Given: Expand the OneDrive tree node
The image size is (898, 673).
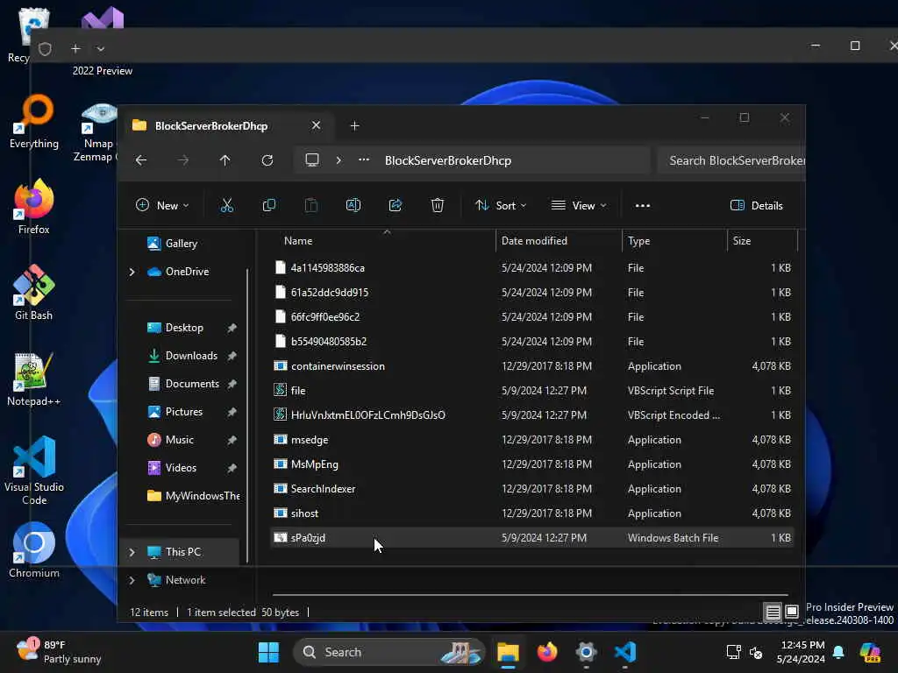Looking at the screenshot, I should [132, 272].
